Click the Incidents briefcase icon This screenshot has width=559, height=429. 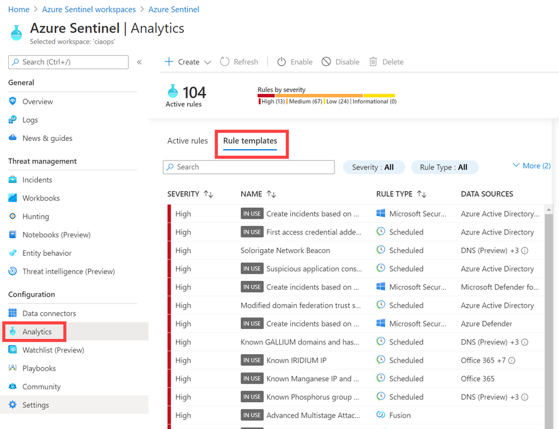point(13,180)
